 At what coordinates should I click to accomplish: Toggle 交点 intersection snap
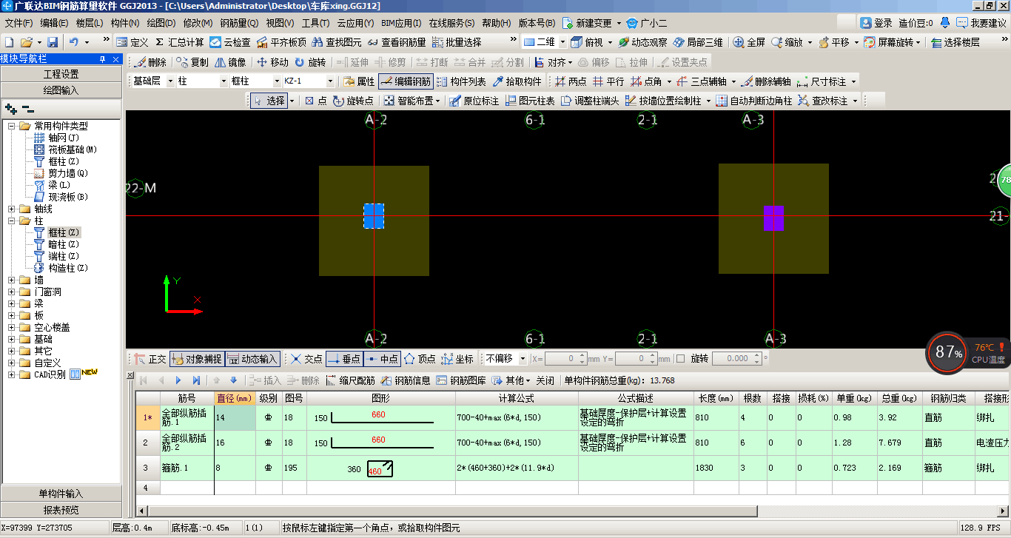click(x=306, y=359)
